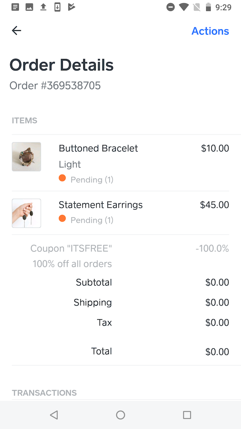The image size is (241, 429).
Task: Select the orange pending dot next to Statement Earrings
Action: point(62,218)
